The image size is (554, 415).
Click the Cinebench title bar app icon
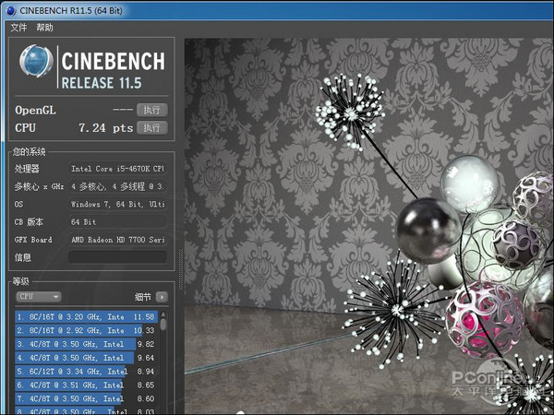(x=10, y=10)
